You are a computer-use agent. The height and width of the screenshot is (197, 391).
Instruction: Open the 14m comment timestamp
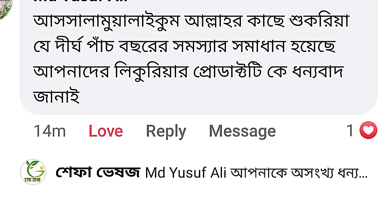[x=49, y=131]
